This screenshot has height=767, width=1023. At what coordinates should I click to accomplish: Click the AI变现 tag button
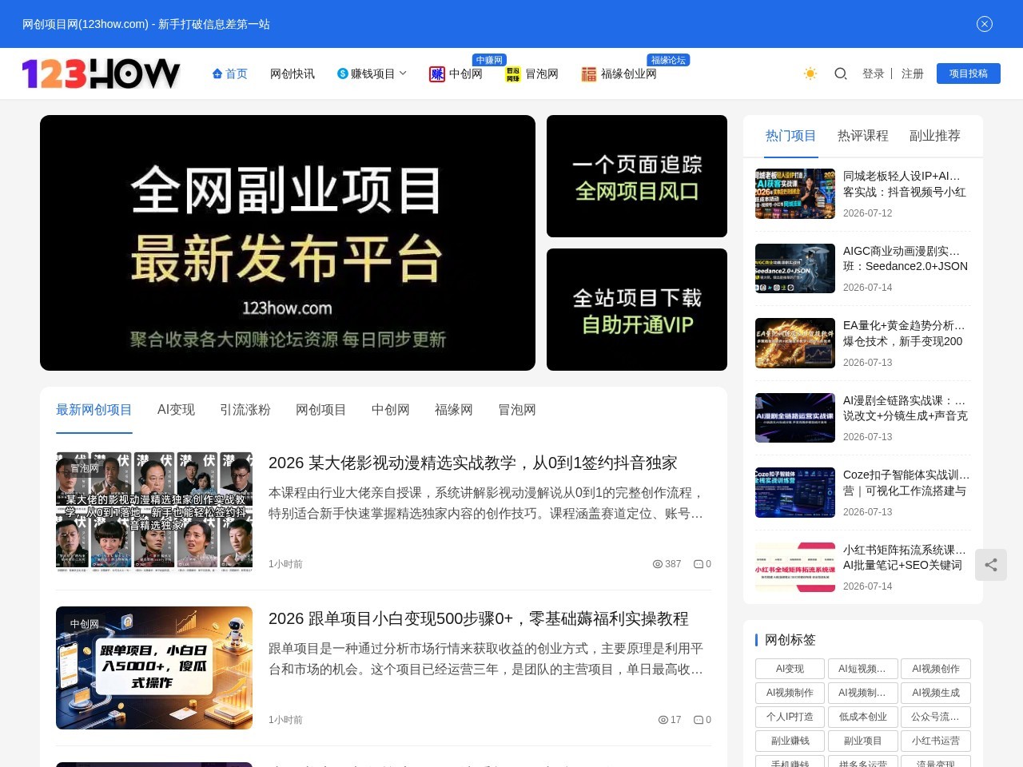pyautogui.click(x=790, y=669)
